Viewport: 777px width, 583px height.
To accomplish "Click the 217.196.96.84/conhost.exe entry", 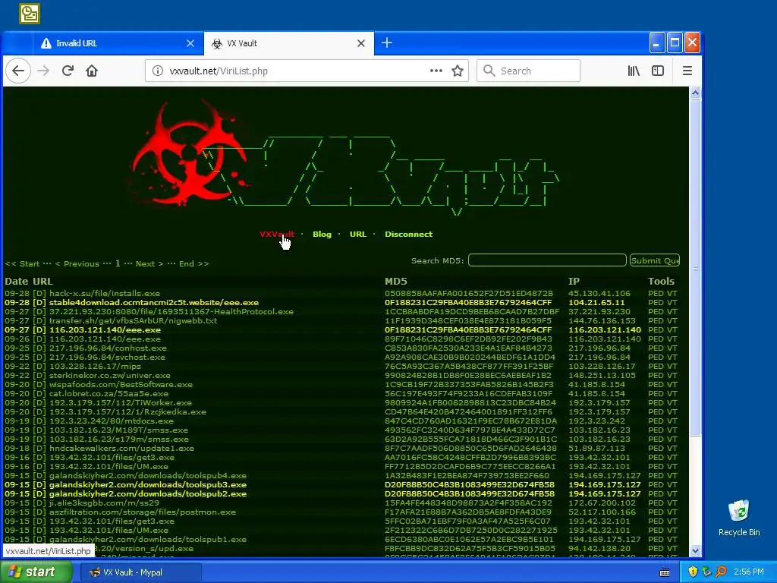I will [108, 348].
